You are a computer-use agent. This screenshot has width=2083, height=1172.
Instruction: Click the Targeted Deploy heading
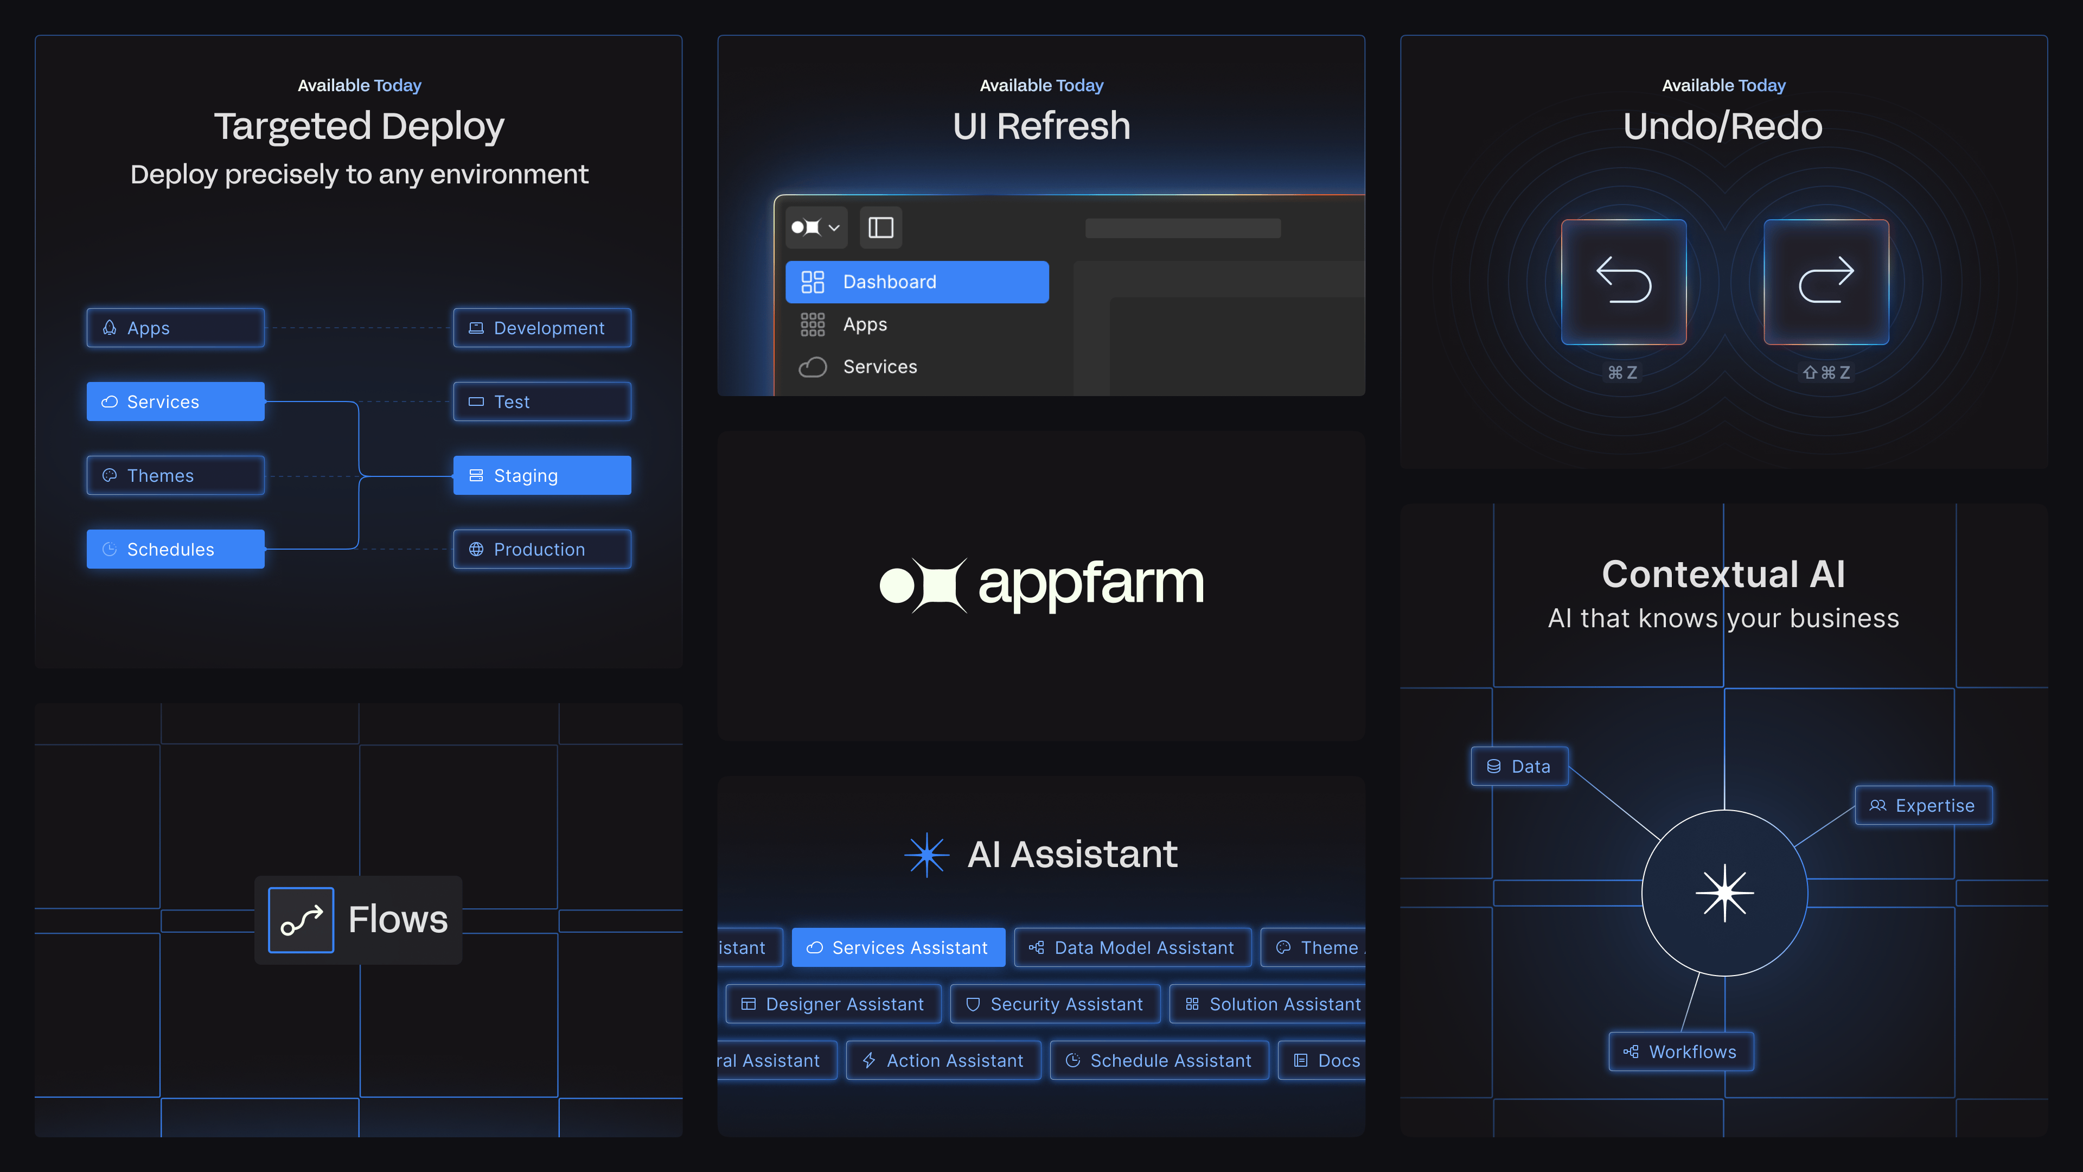coord(359,127)
